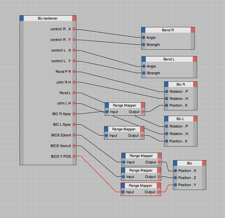The height and width of the screenshot is (218, 225).
Task: Click Output port of red-highlighted Range Mapper
Action: [158, 192]
